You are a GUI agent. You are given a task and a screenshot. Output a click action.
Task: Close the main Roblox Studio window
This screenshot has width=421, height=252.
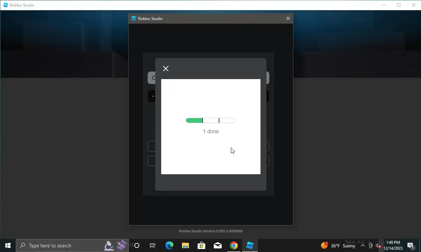414,5
